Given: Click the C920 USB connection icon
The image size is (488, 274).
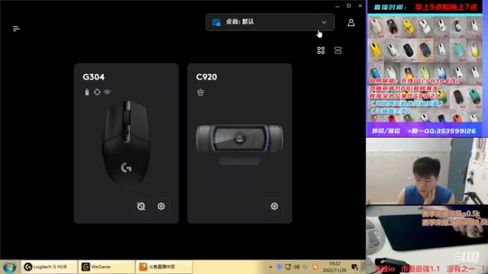Looking at the screenshot, I should [x=201, y=92].
